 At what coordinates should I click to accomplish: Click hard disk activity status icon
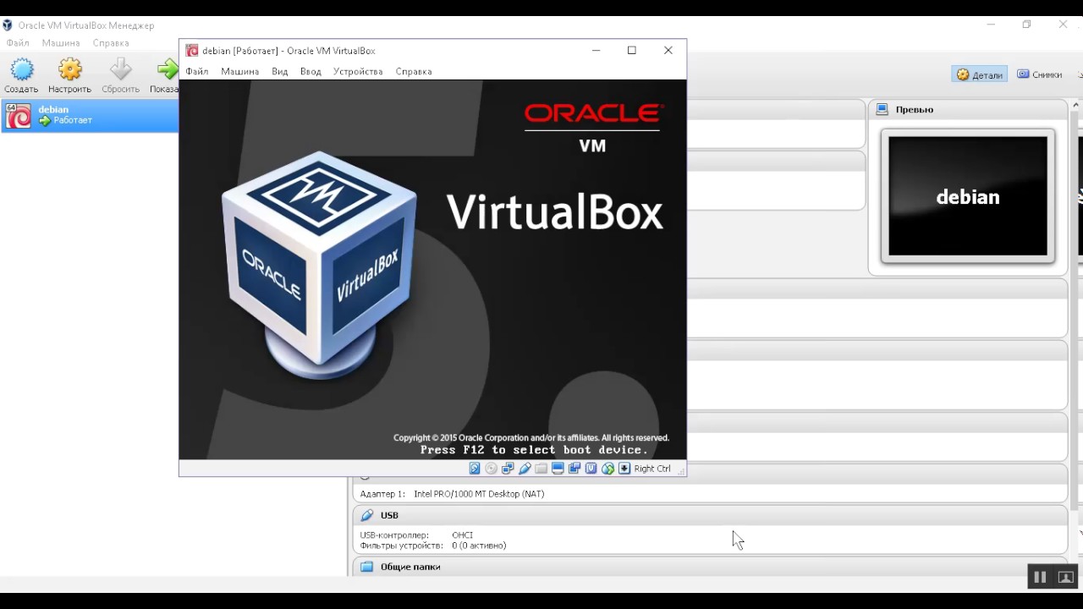tap(475, 469)
